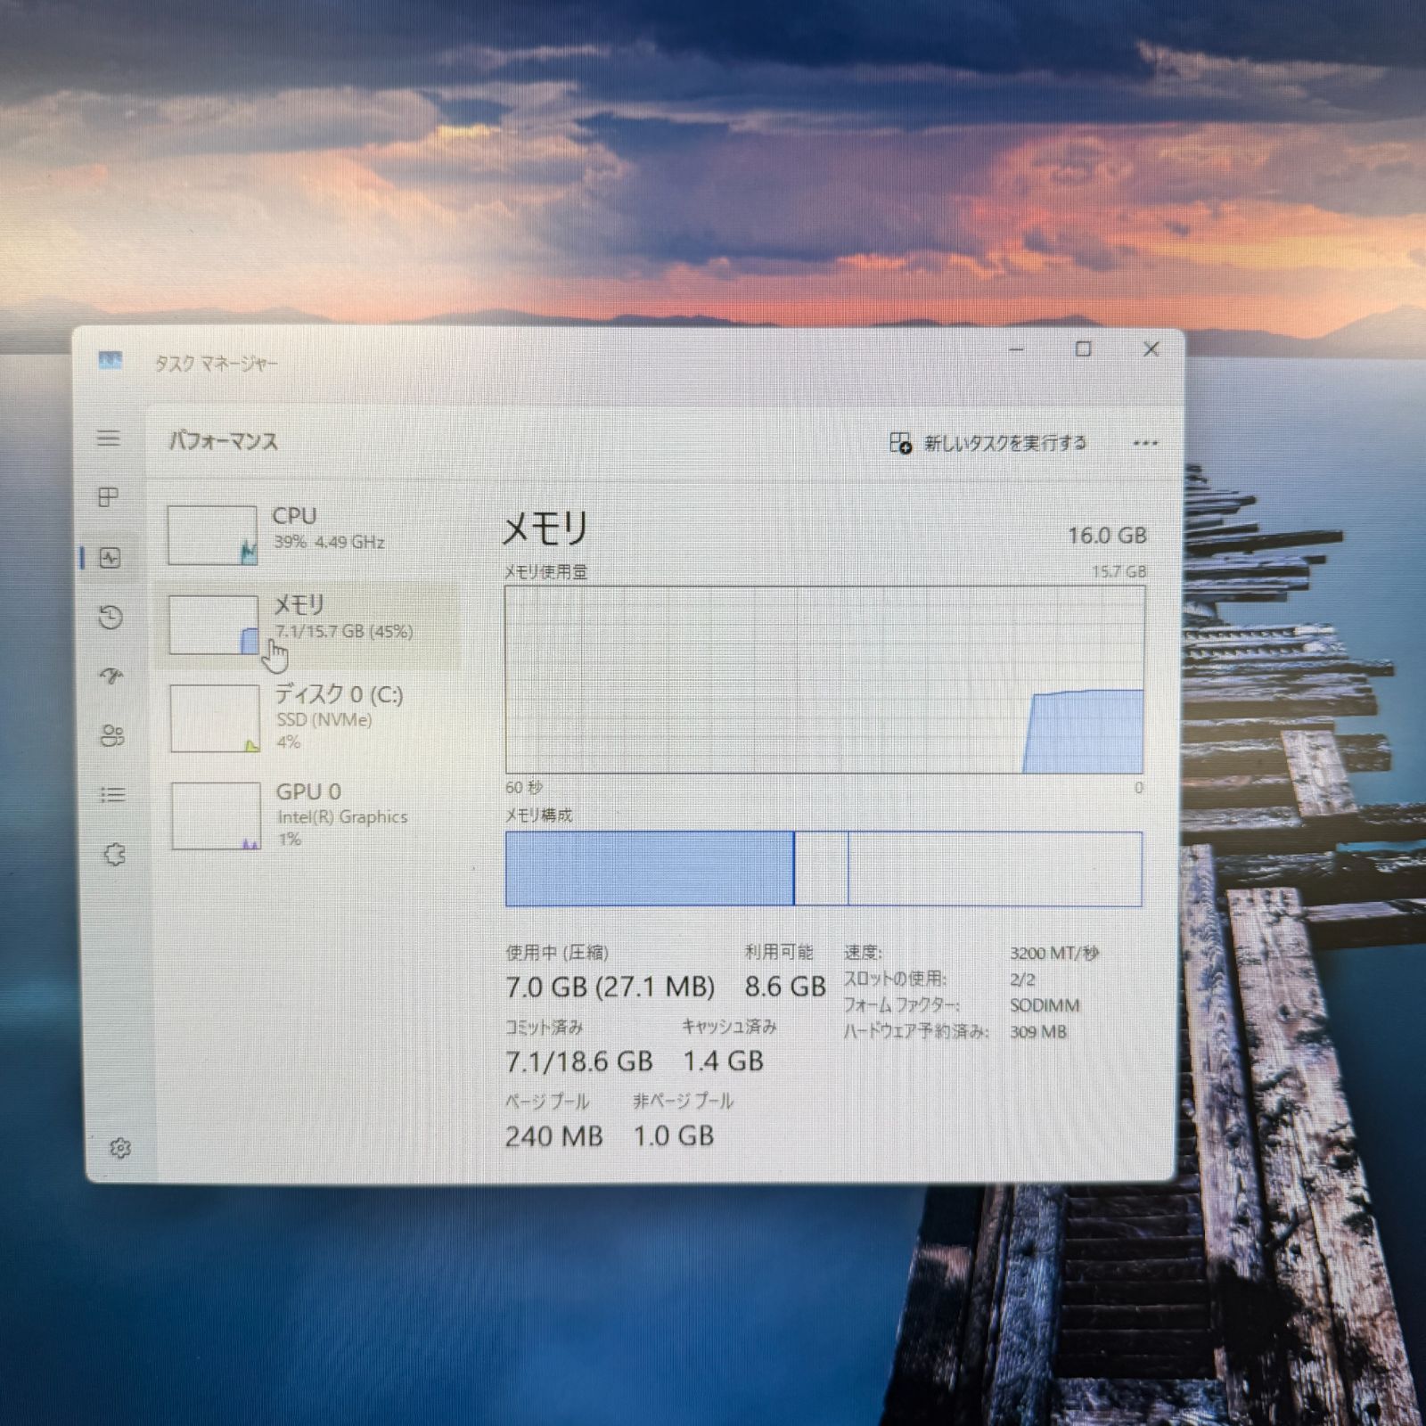Click the in-use segment of memory composition bar
This screenshot has width=1426, height=1426.
pyautogui.click(x=649, y=869)
